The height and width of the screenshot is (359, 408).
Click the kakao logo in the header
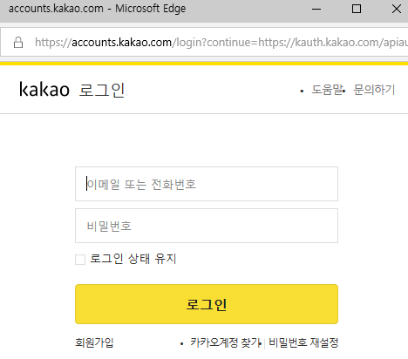44,89
